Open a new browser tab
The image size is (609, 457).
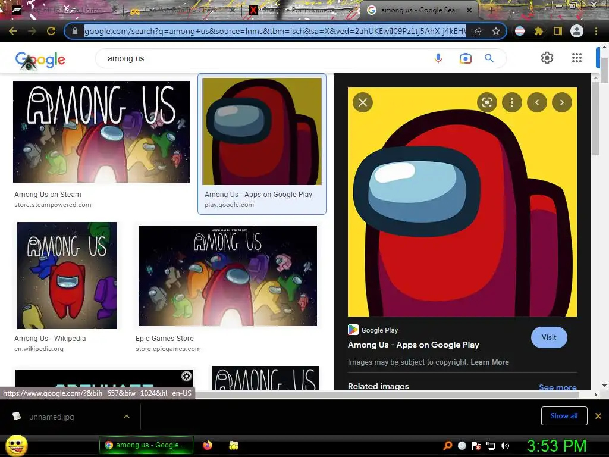(x=492, y=10)
